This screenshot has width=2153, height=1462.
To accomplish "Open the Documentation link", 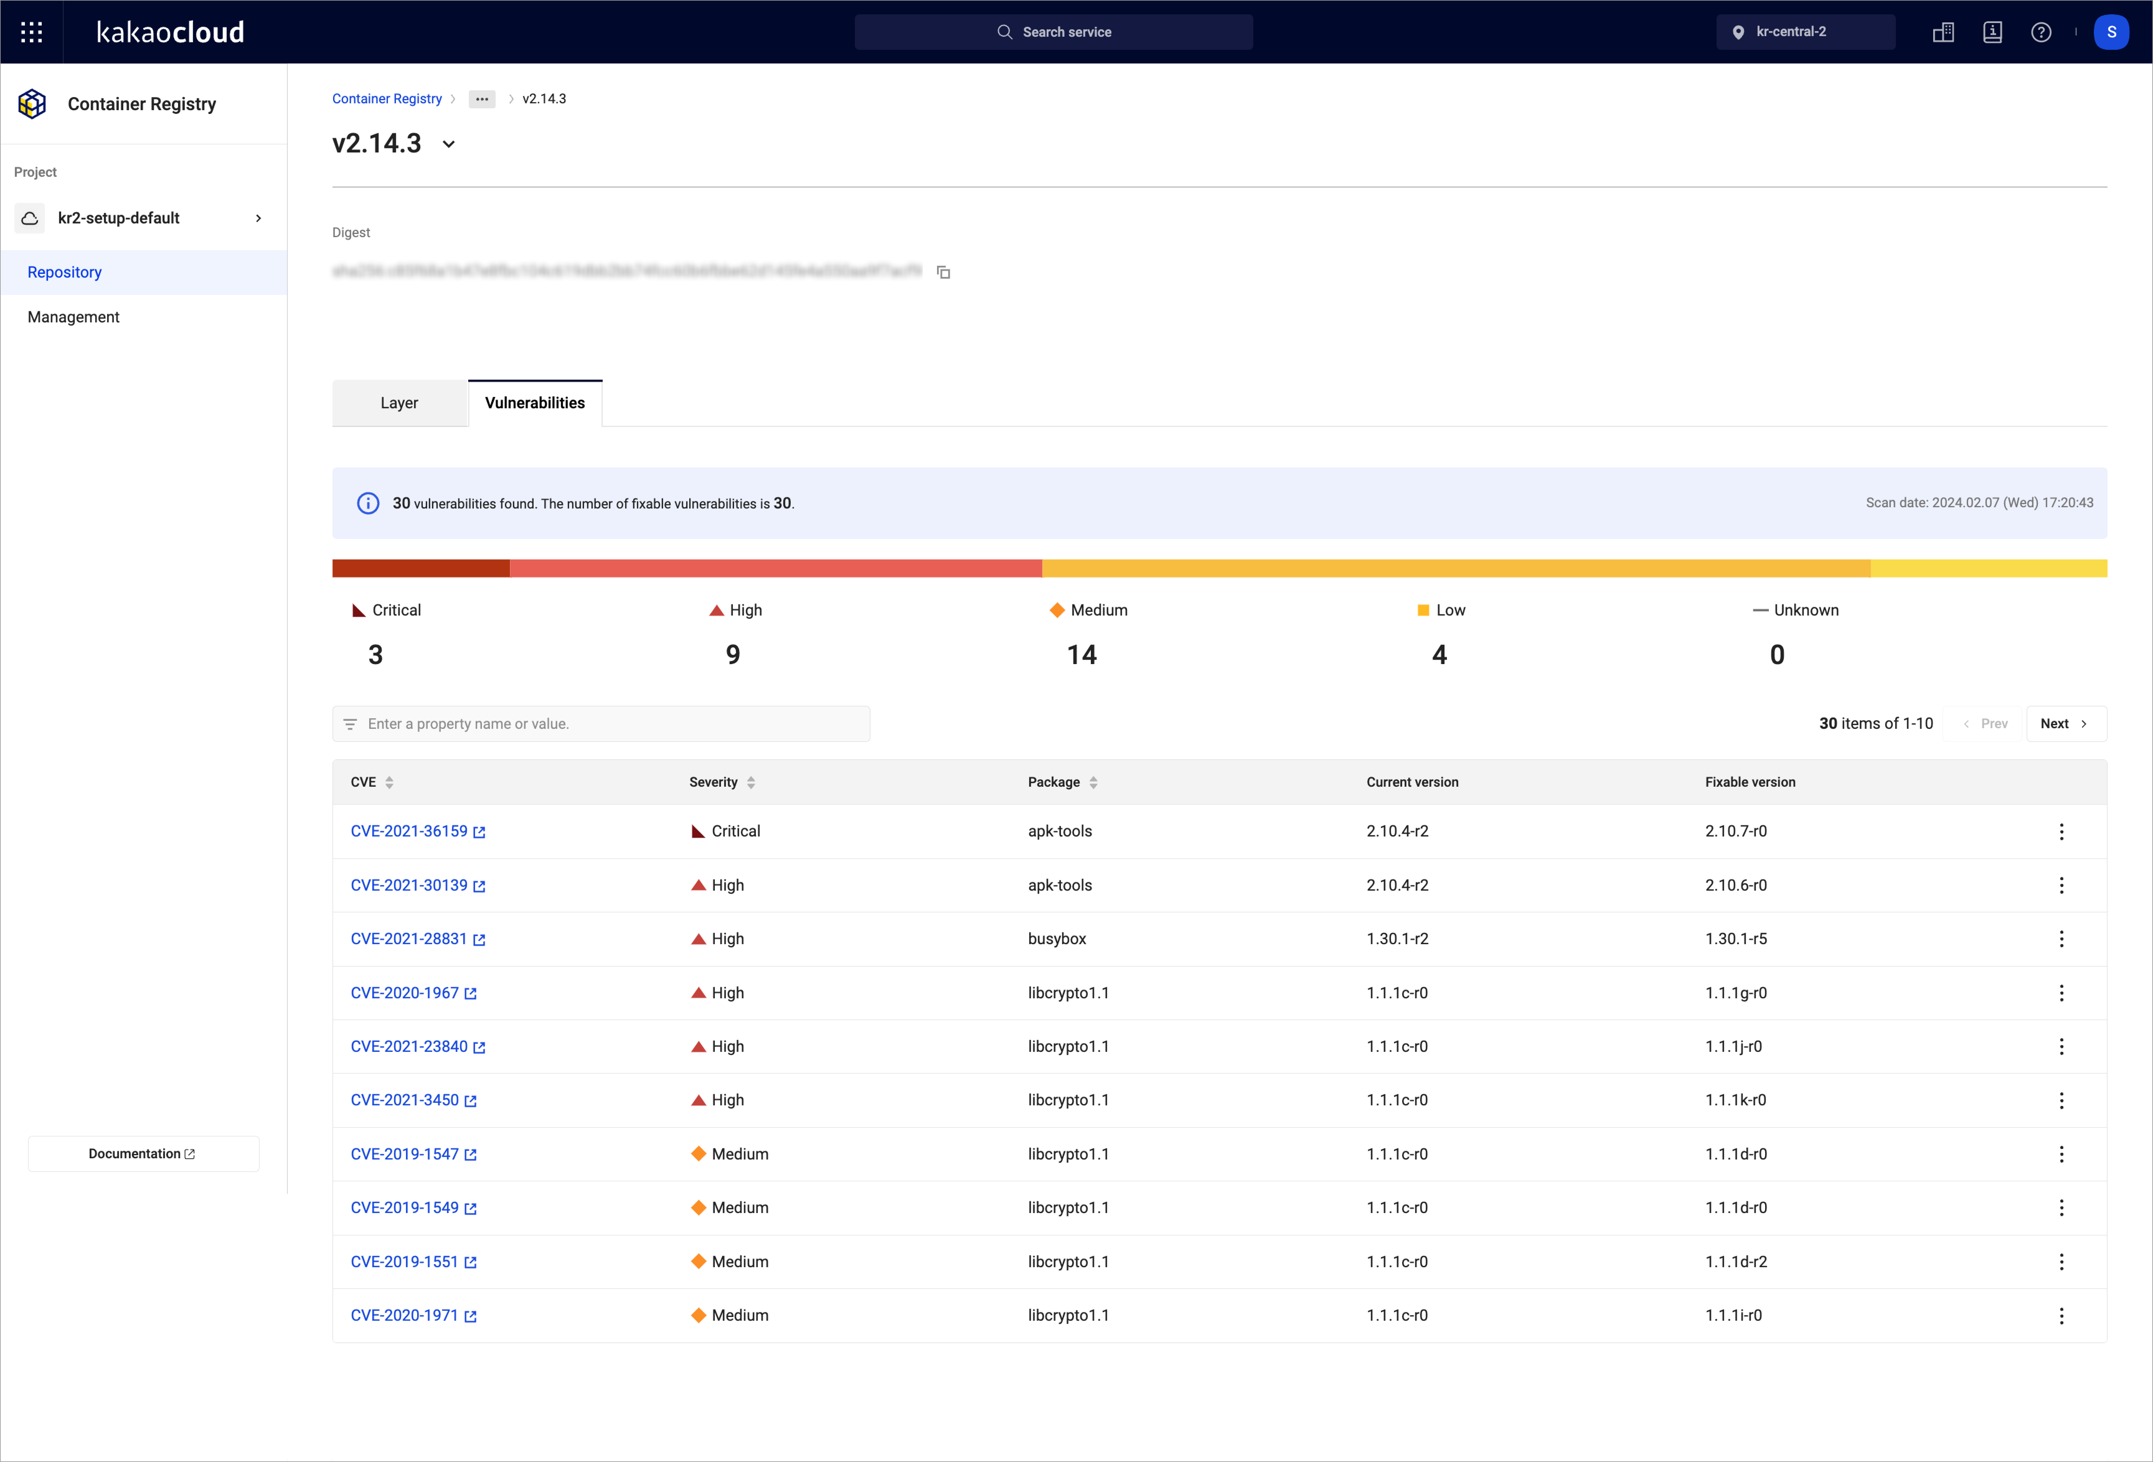I will [x=144, y=1154].
